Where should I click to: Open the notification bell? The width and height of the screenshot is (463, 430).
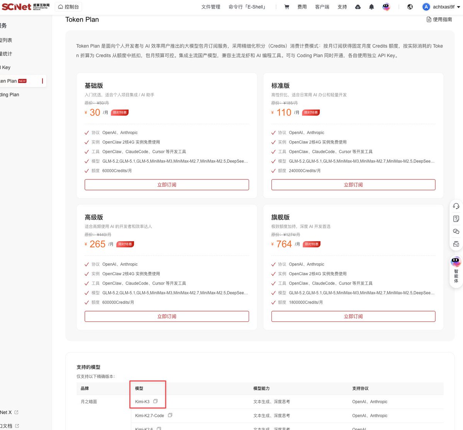click(x=371, y=7)
